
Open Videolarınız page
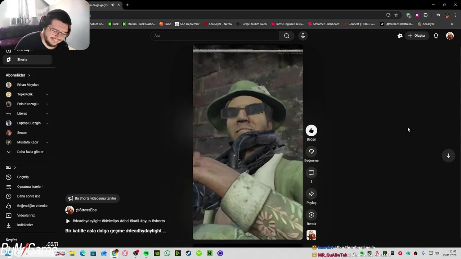pos(27,215)
